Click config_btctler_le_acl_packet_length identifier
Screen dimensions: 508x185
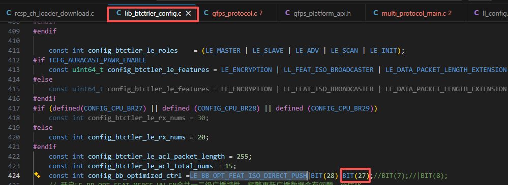click(x=156, y=157)
